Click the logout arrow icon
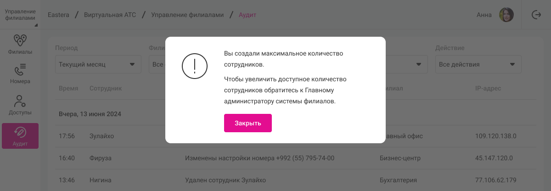The width and height of the screenshot is (551, 191). [x=536, y=15]
